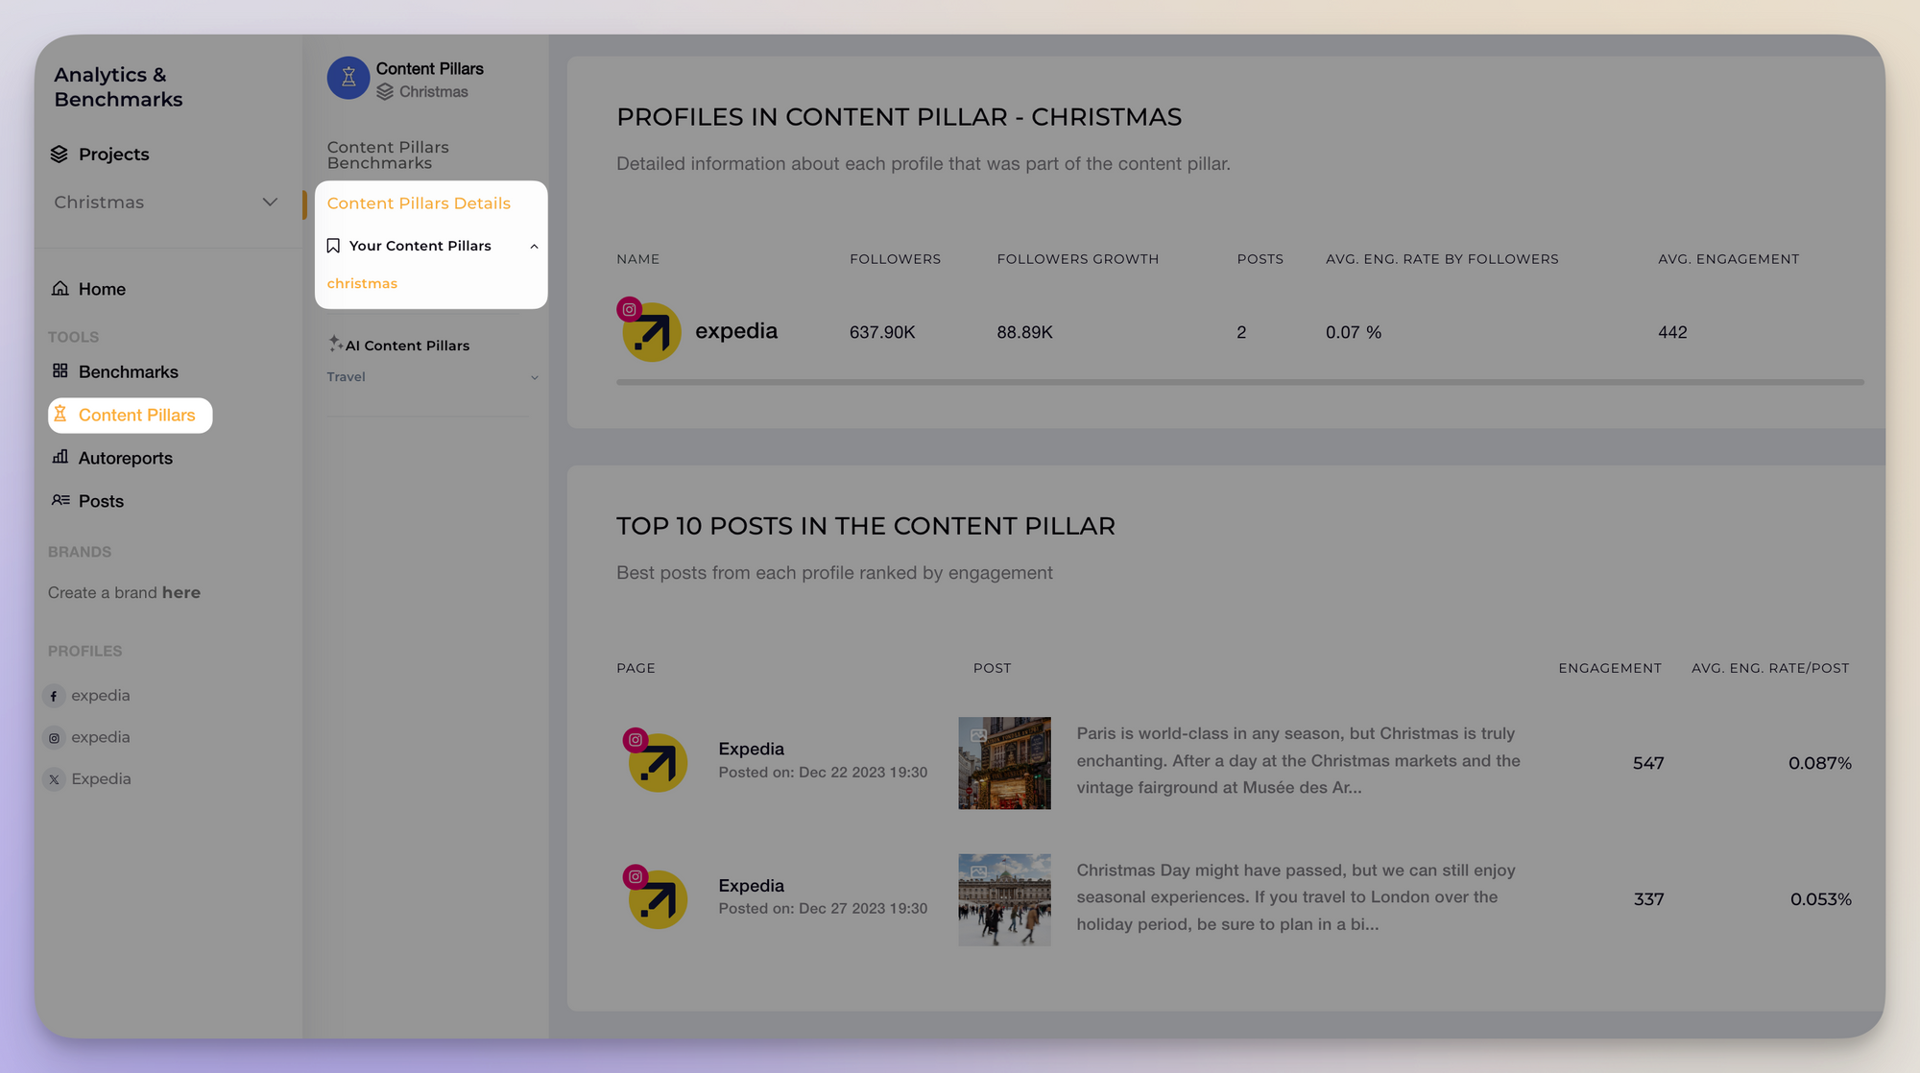Click the Instagram icon on Expedia profile row

(629, 307)
